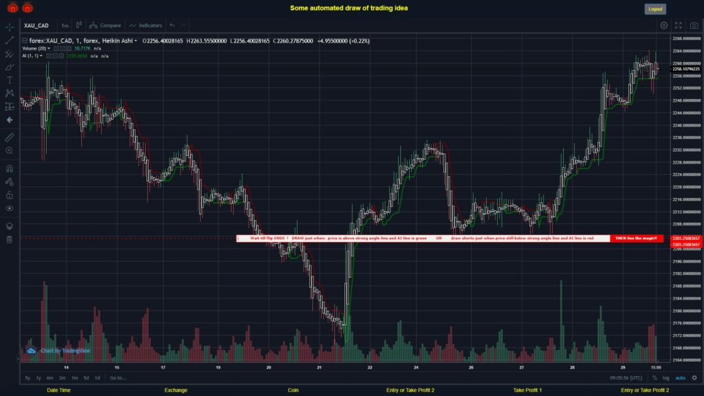Open axis settings gear at bottom-right
The image size is (704, 396).
click(694, 377)
